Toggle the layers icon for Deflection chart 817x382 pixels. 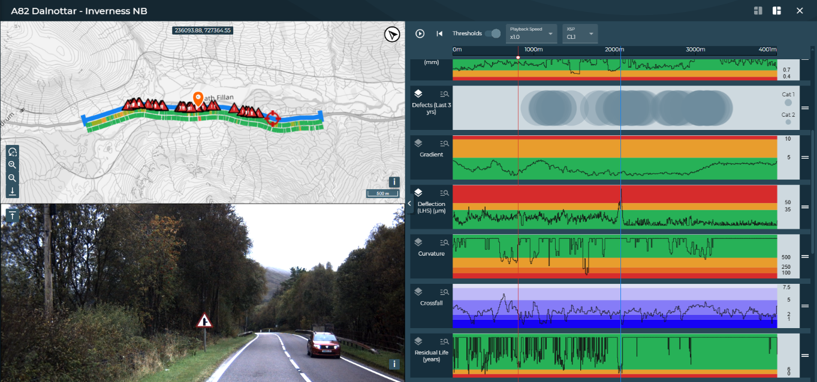click(418, 193)
